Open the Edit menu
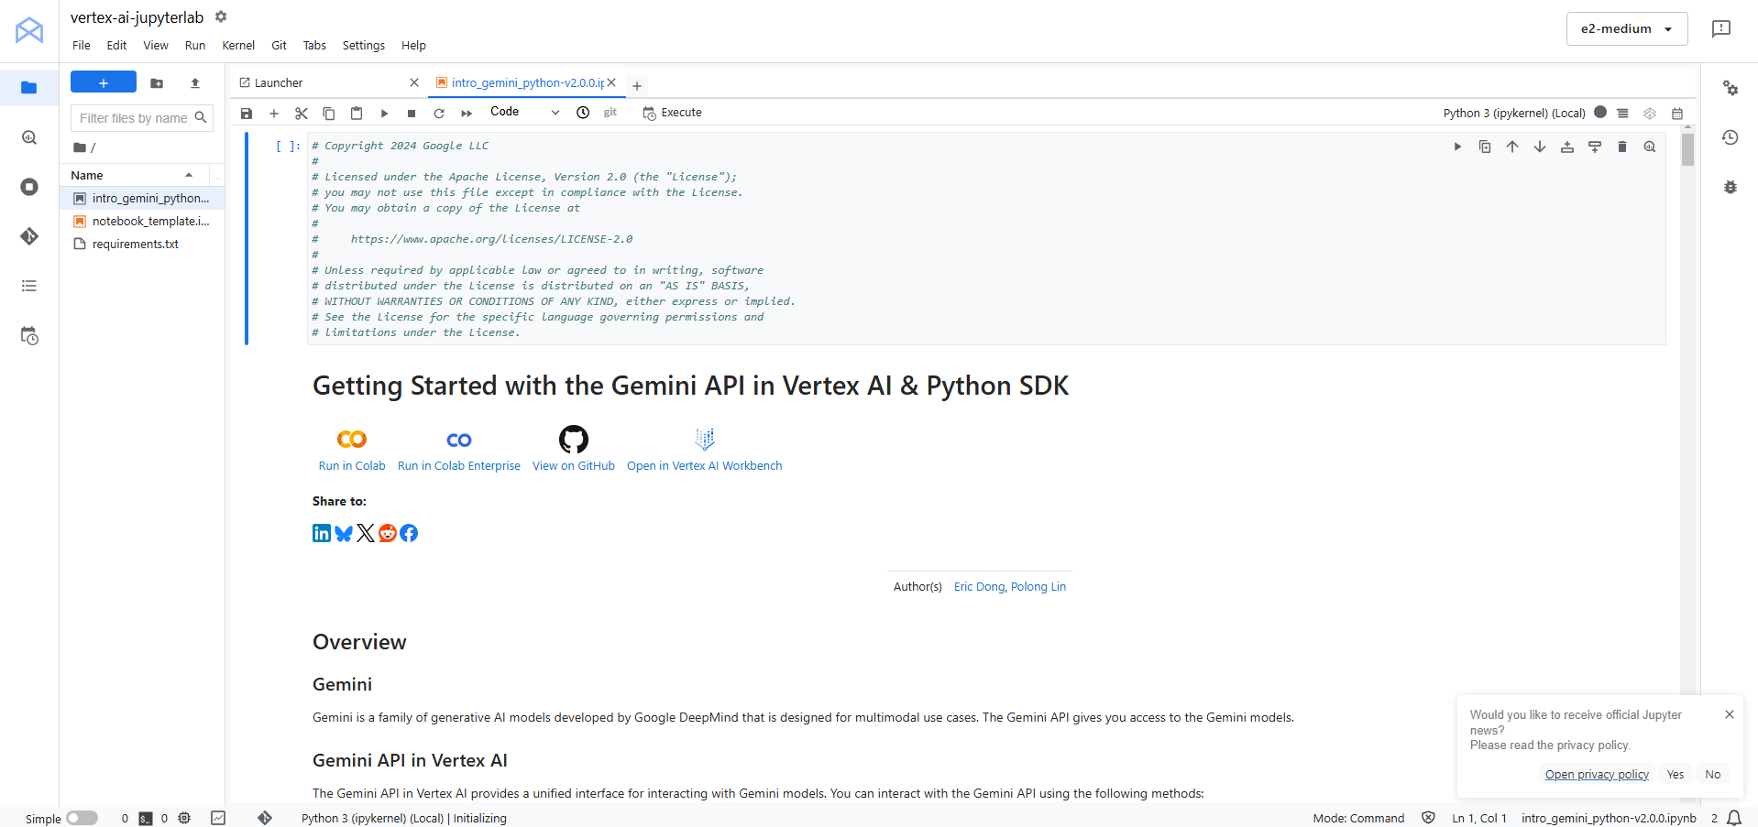The image size is (1758, 827). tap(116, 46)
